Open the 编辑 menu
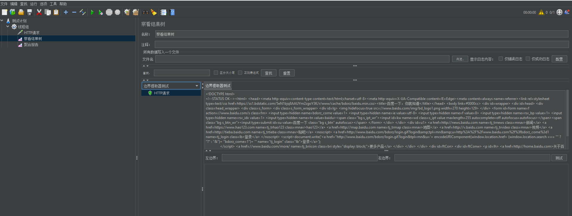Image resolution: width=572 pixels, height=216 pixels. point(14,4)
